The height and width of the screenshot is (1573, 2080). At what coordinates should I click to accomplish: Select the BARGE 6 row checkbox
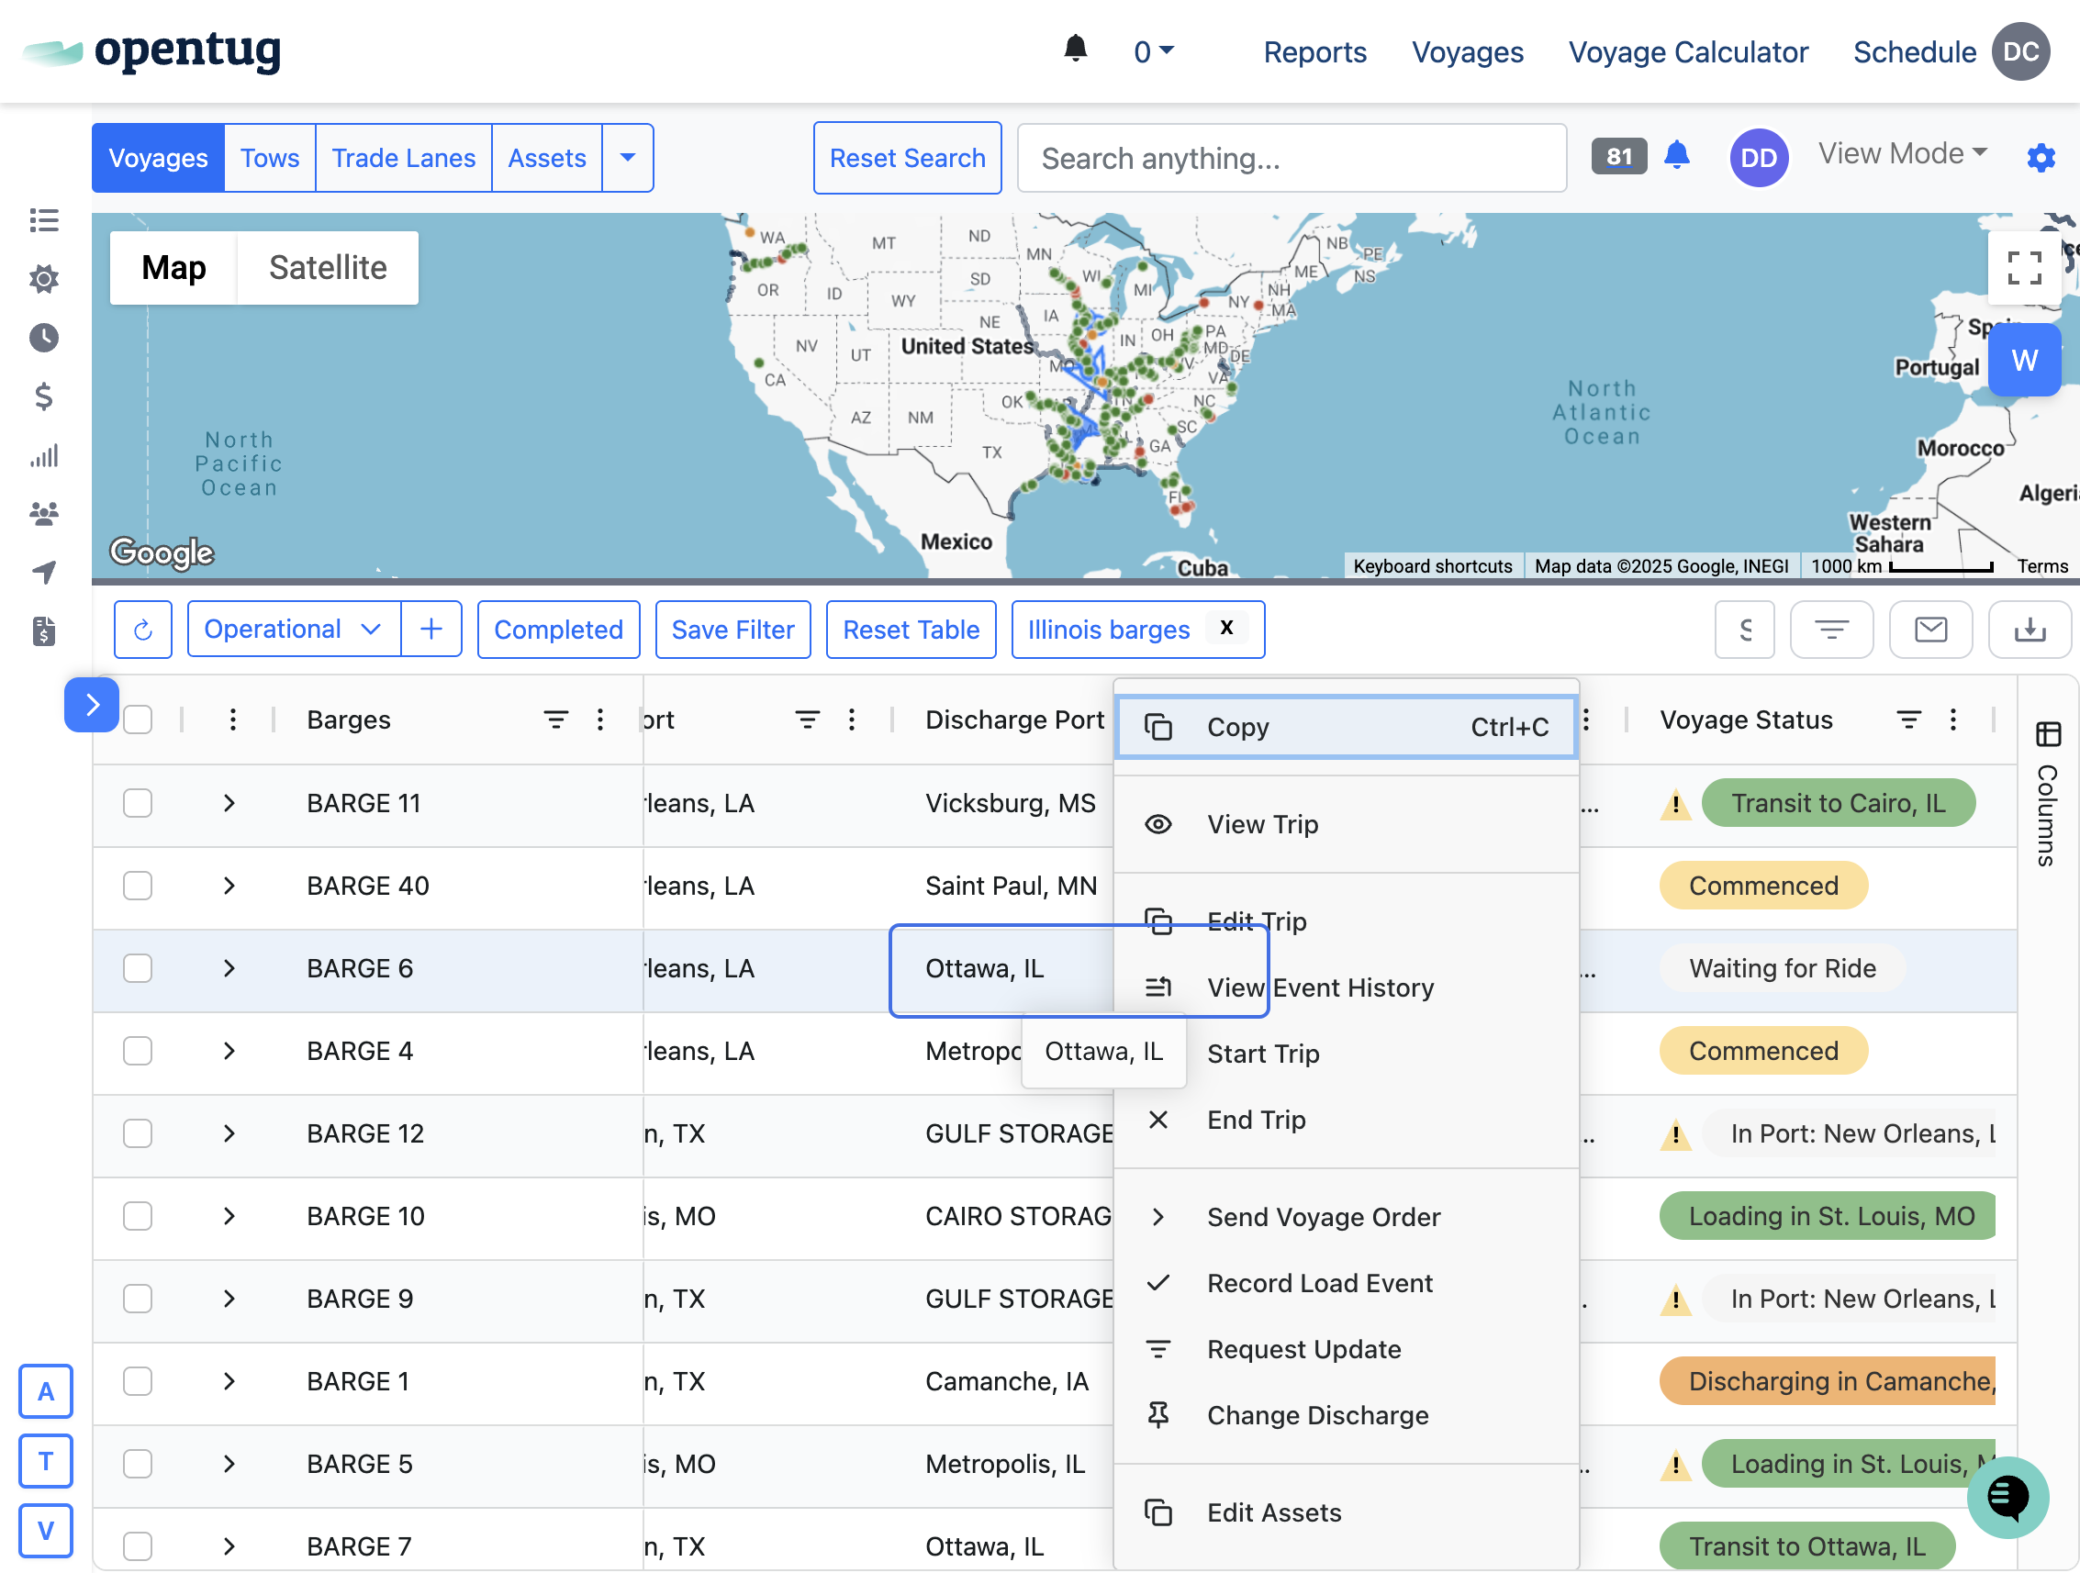pyautogui.click(x=139, y=968)
